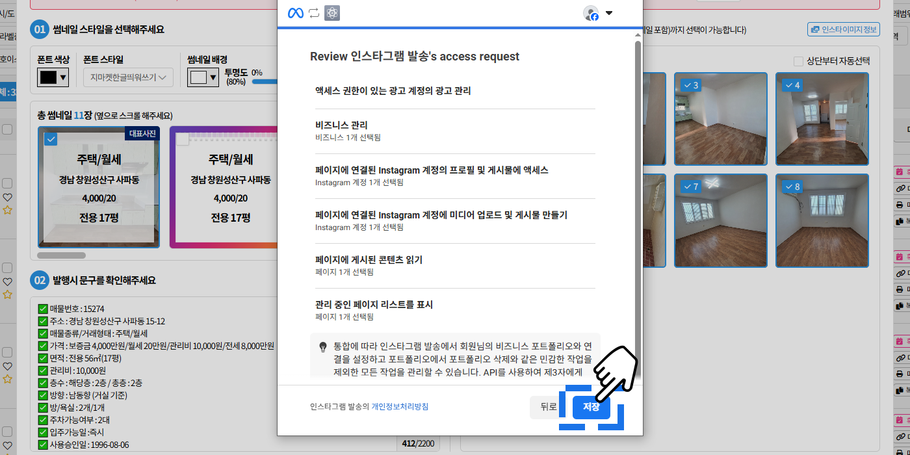Click the lightbulb info icon in the notice box
910x455 pixels.
point(322,347)
